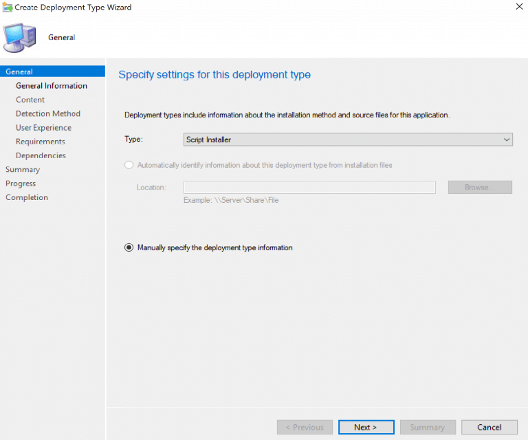Open the Content step in the sidebar
Viewport: 528px width, 440px height.
click(x=30, y=100)
